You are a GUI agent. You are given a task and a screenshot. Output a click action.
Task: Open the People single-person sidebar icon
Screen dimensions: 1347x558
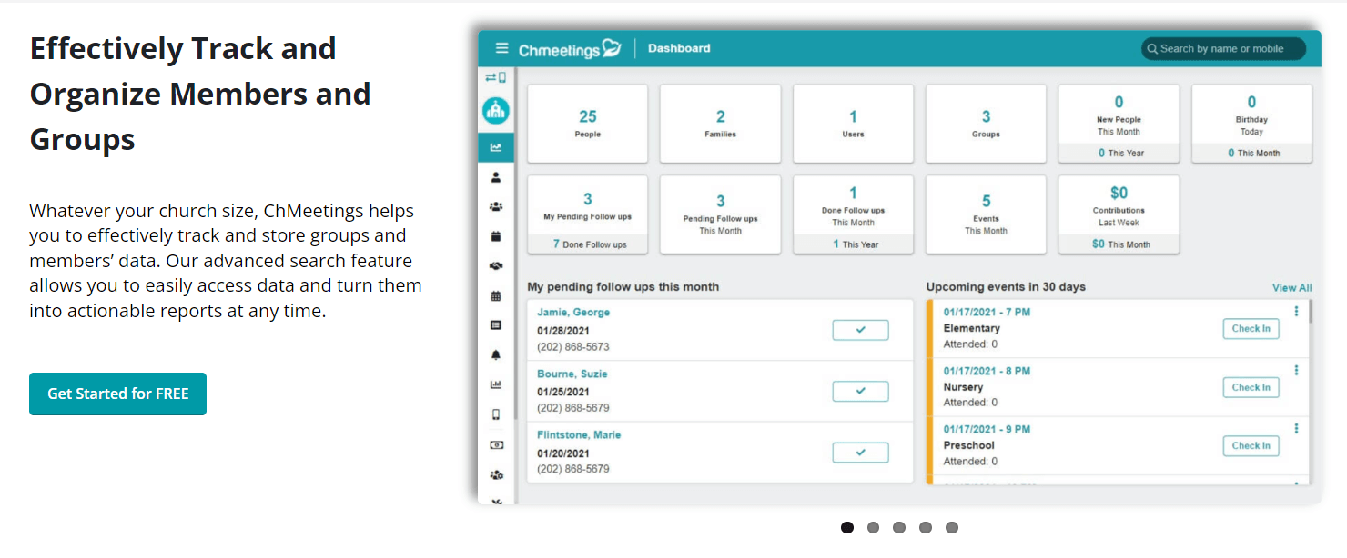(496, 177)
